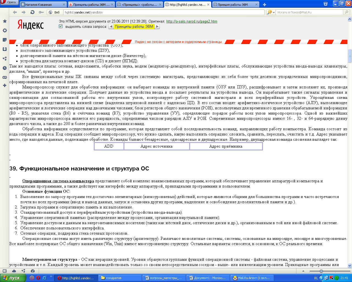Open the search engine dropdown

[271, 12]
